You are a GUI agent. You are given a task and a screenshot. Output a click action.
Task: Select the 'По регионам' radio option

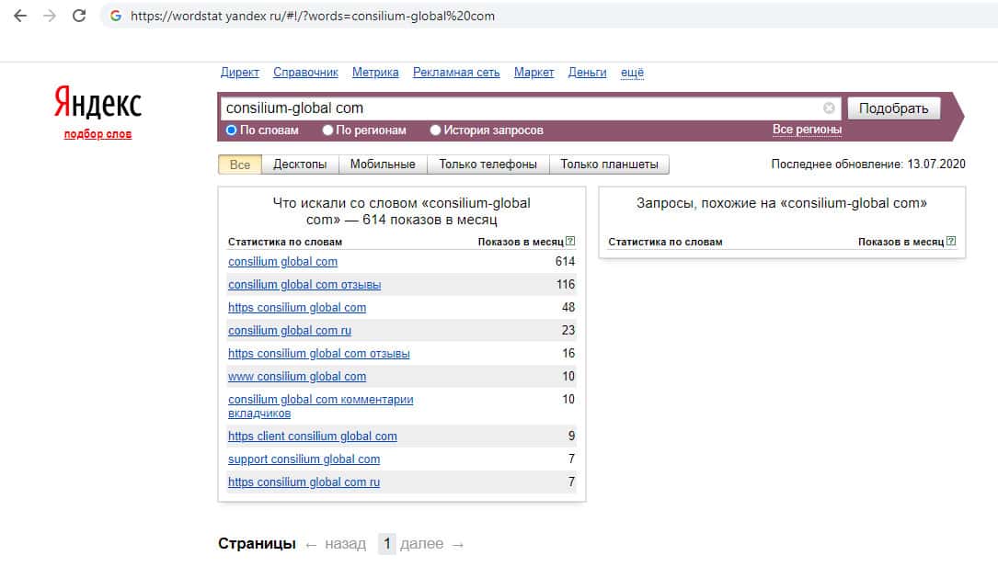[x=328, y=130]
